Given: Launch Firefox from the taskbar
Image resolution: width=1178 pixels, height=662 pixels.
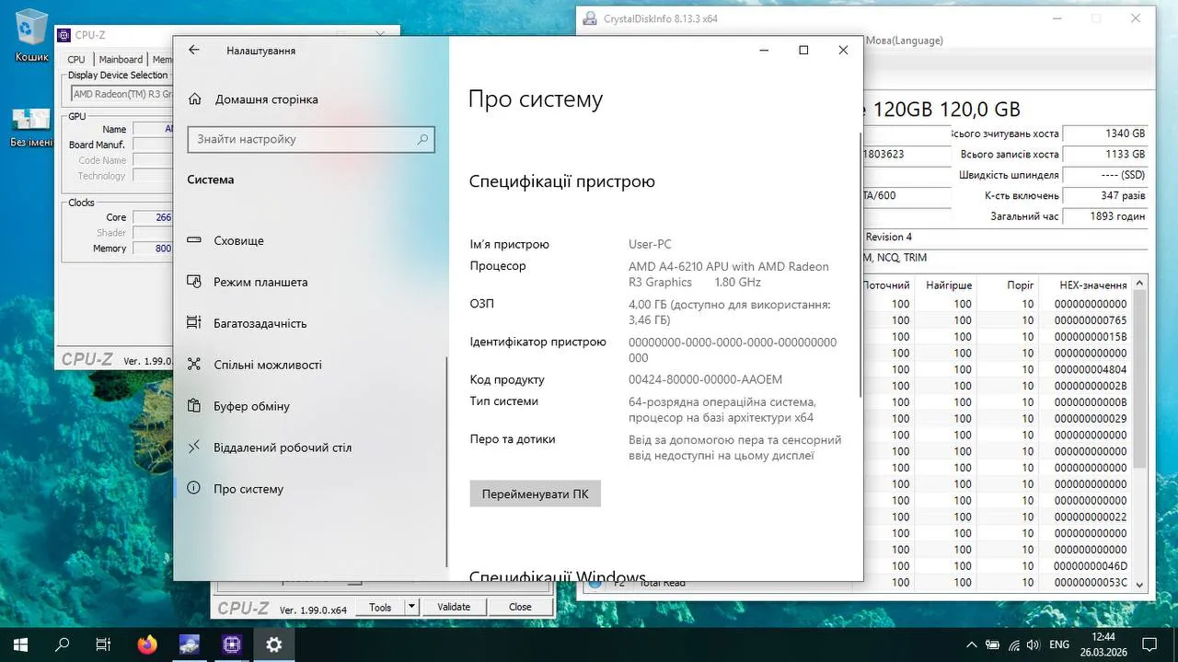Looking at the screenshot, I should click(147, 645).
